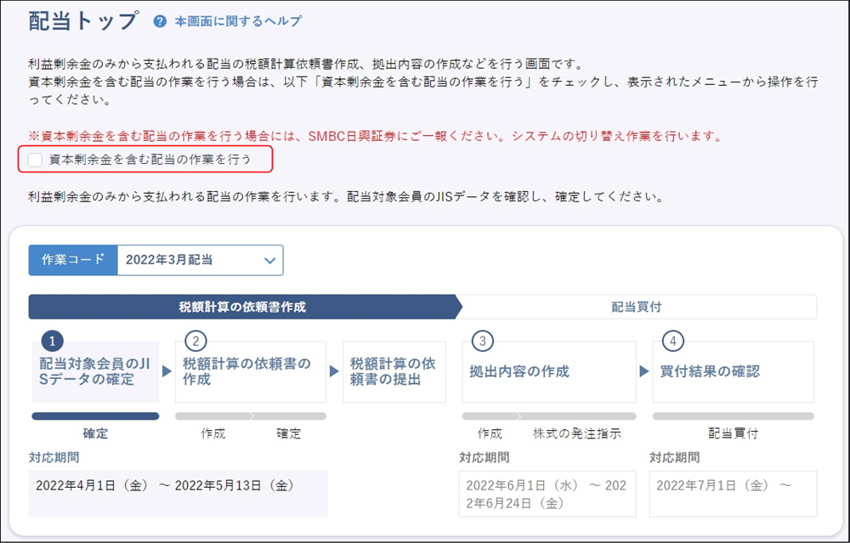Select the 配当買付 phase tab
The height and width of the screenshot is (543, 850).
(636, 307)
